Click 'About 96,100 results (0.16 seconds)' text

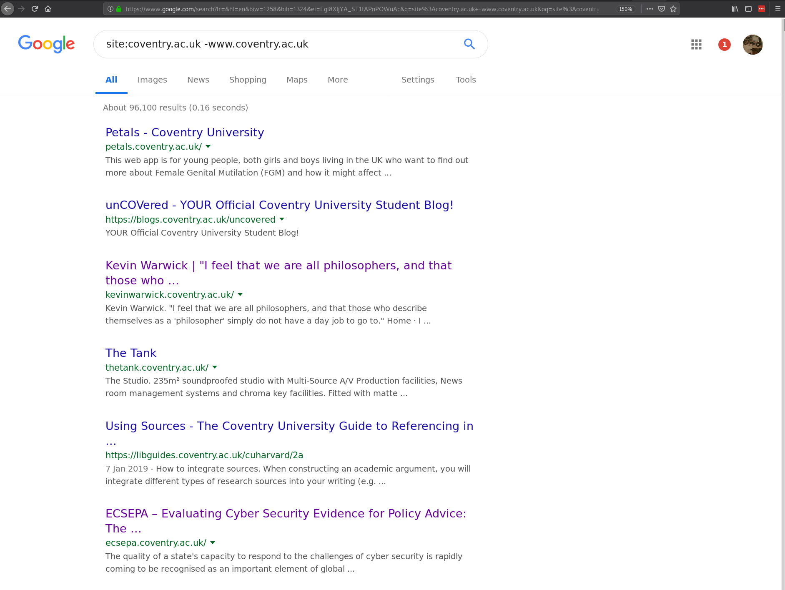pos(176,108)
